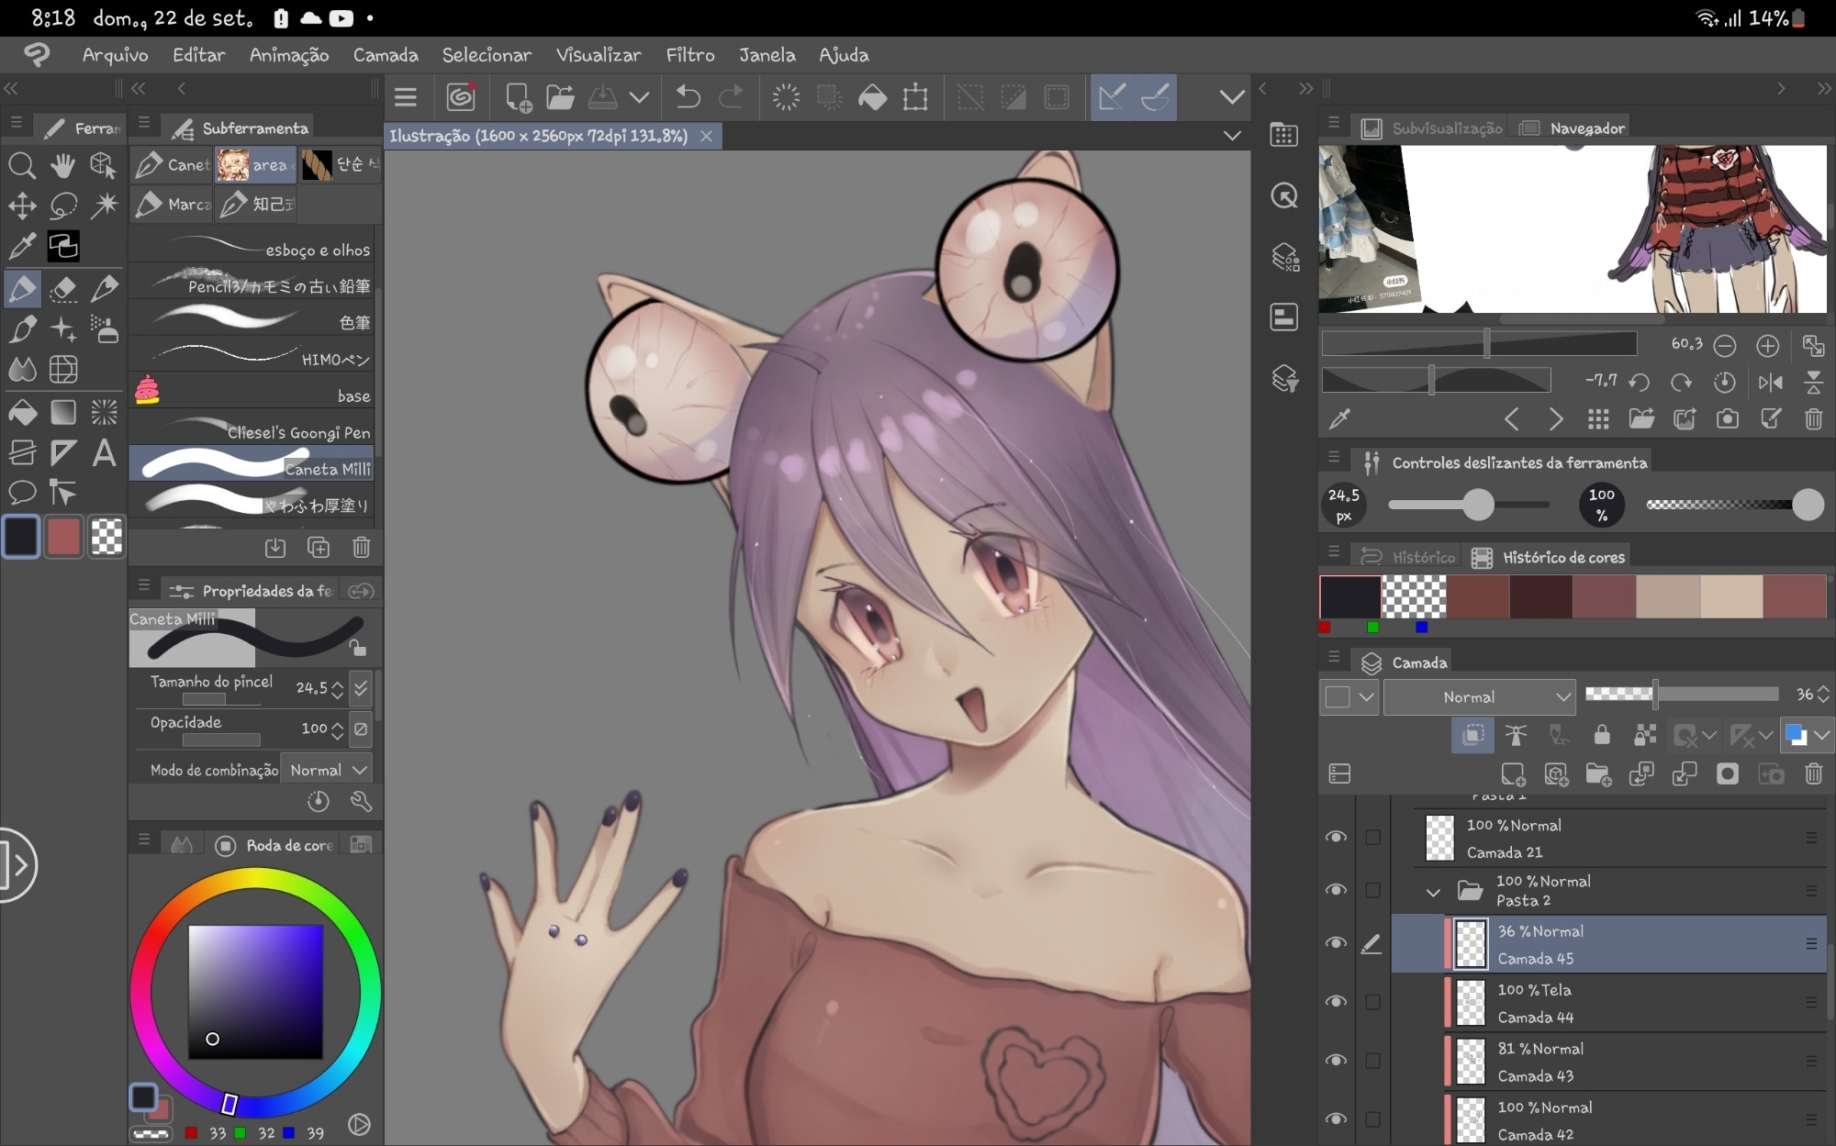Create layer mask icon
1836x1146 pixels.
(x=1727, y=774)
